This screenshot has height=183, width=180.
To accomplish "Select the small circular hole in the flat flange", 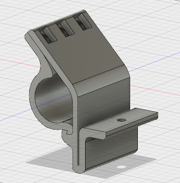I will pos(121,120).
